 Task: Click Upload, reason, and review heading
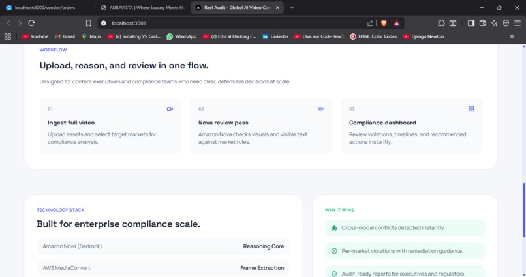[x=124, y=65]
